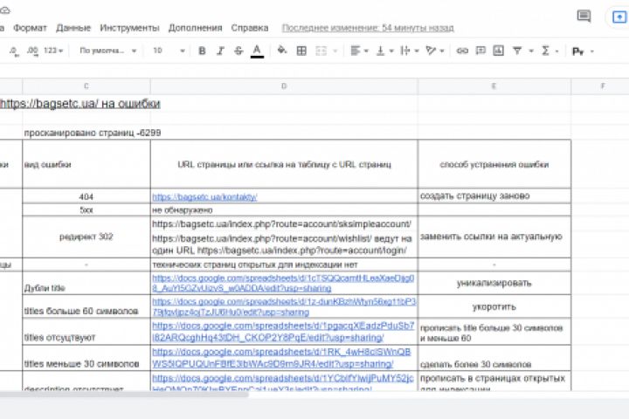Open text rotation options
This screenshot has width=629, height=419.
click(432, 51)
